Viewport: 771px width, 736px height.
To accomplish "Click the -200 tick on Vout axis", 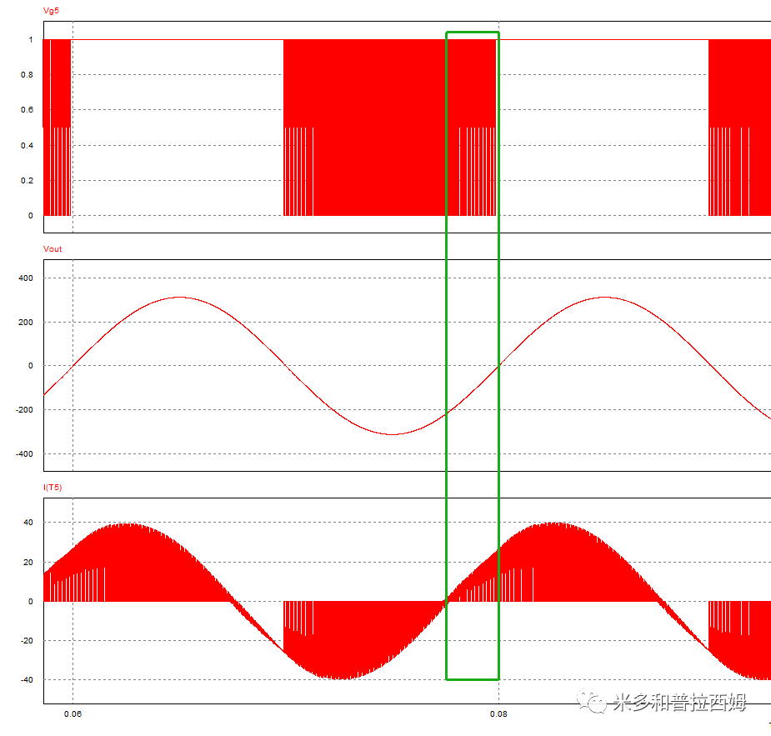I will (x=24, y=409).
